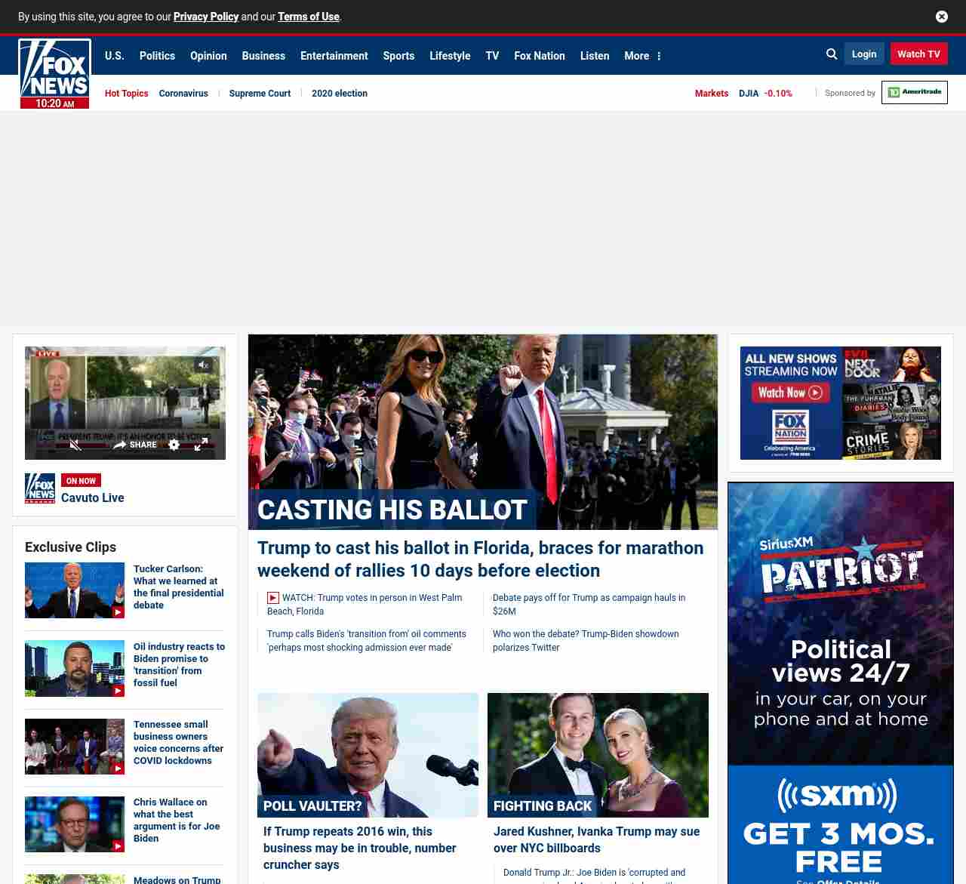966x884 pixels.
Task: Click the Terms of Use link
Action: tap(308, 17)
